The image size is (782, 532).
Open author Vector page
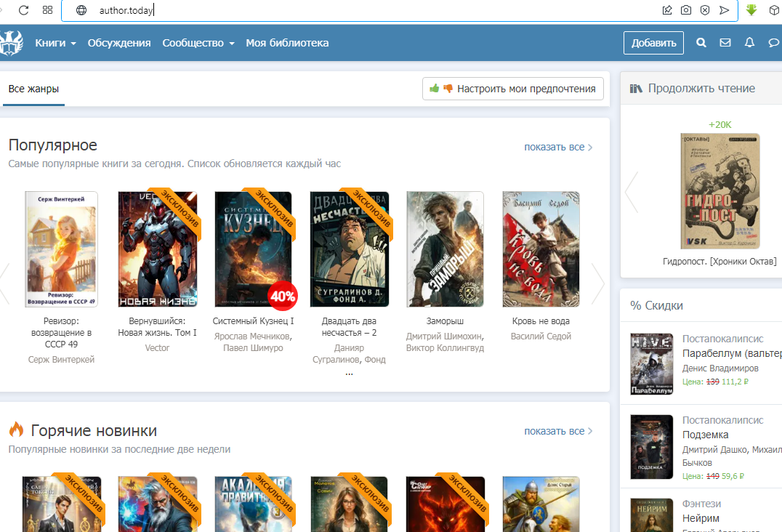[x=157, y=348]
